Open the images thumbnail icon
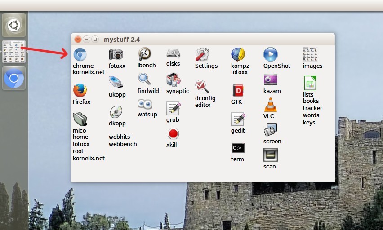This screenshot has height=230, width=383. [x=310, y=54]
